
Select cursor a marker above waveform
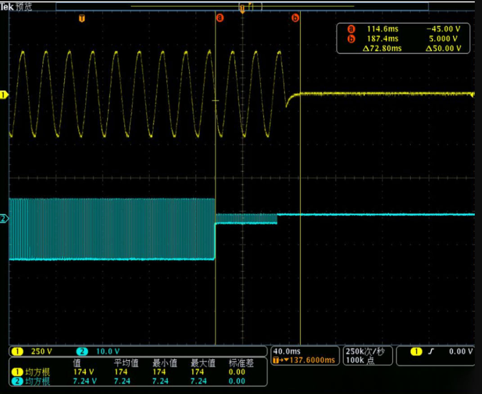[x=220, y=18]
